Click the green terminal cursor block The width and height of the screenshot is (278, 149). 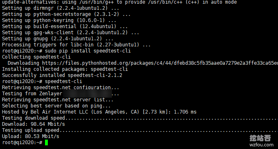[47, 142]
